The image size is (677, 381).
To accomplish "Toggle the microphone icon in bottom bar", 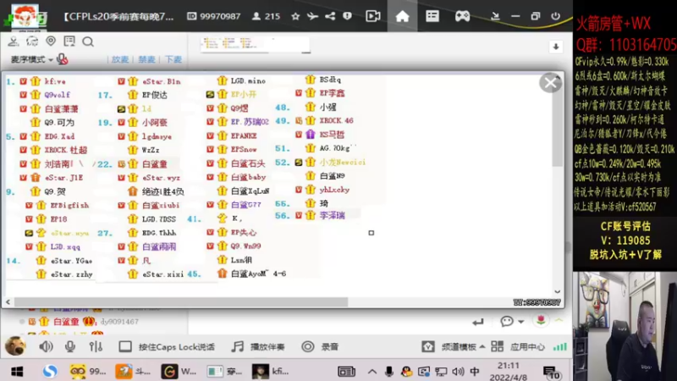I will click(70, 346).
